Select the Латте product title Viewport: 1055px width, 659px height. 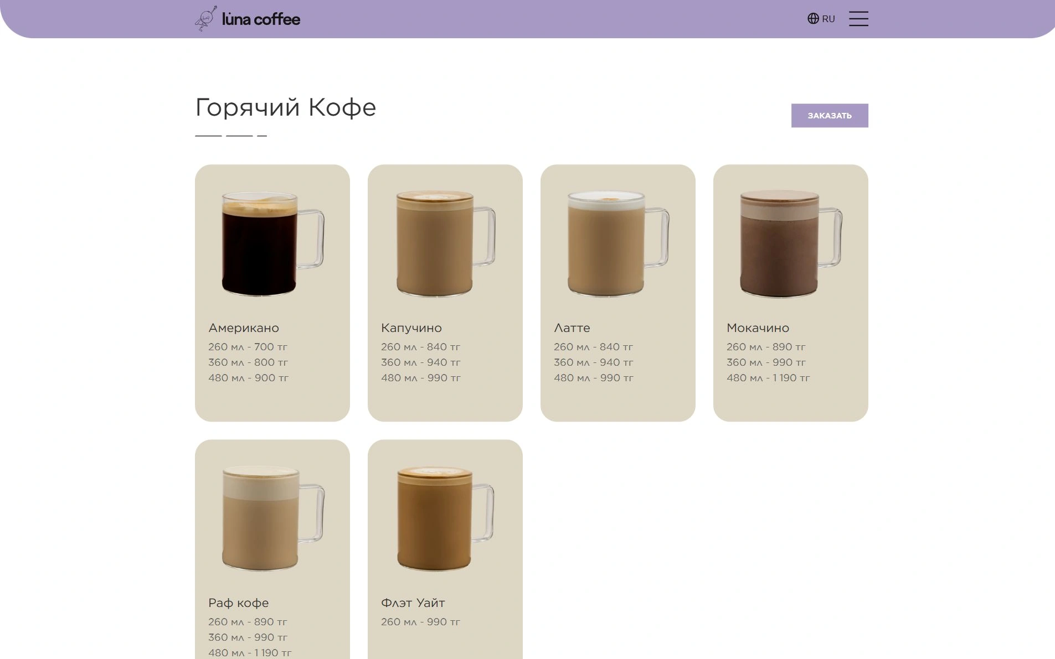click(572, 328)
